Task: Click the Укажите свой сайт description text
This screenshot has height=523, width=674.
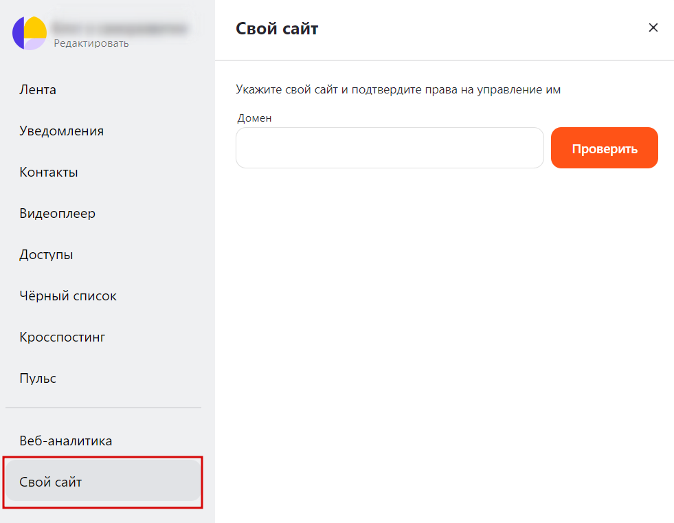Action: (x=398, y=90)
